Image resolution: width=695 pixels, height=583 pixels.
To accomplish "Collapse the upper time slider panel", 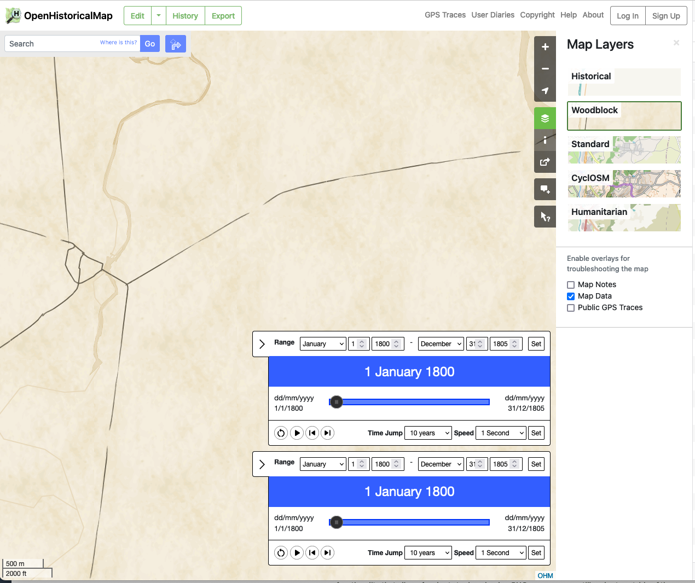I will 261,343.
